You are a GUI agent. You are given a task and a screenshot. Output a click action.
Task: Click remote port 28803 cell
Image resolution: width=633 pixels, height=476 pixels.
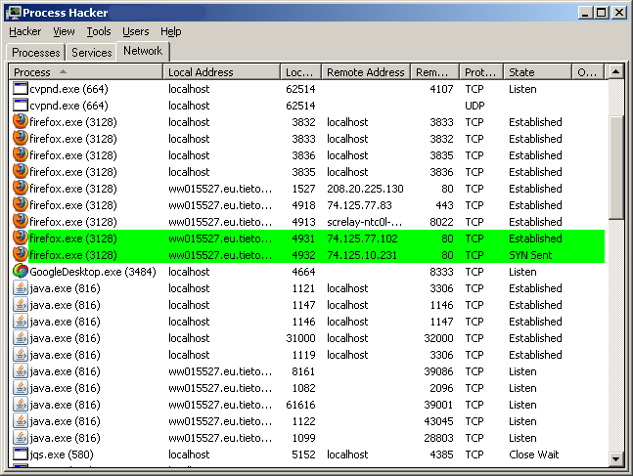point(438,438)
